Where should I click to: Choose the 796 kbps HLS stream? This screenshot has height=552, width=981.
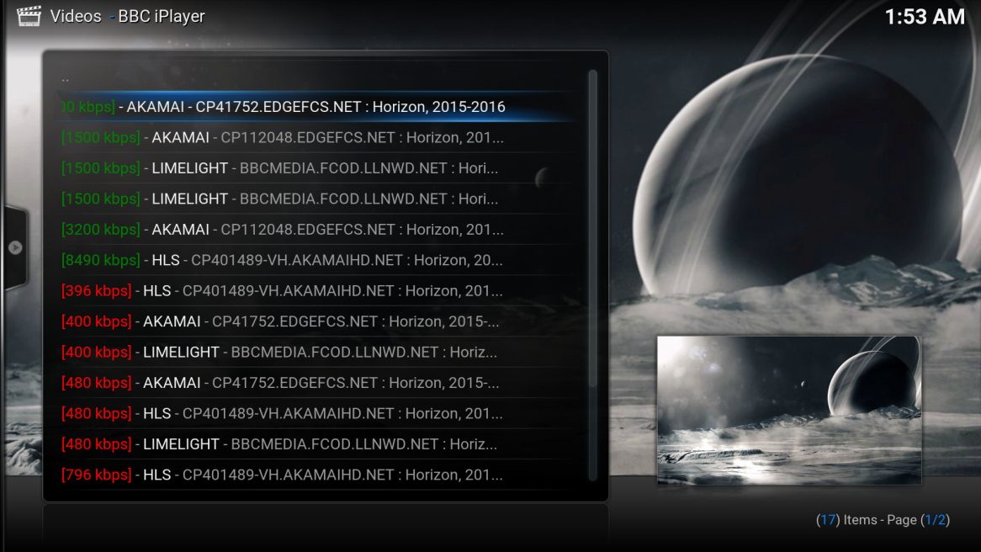coord(319,475)
